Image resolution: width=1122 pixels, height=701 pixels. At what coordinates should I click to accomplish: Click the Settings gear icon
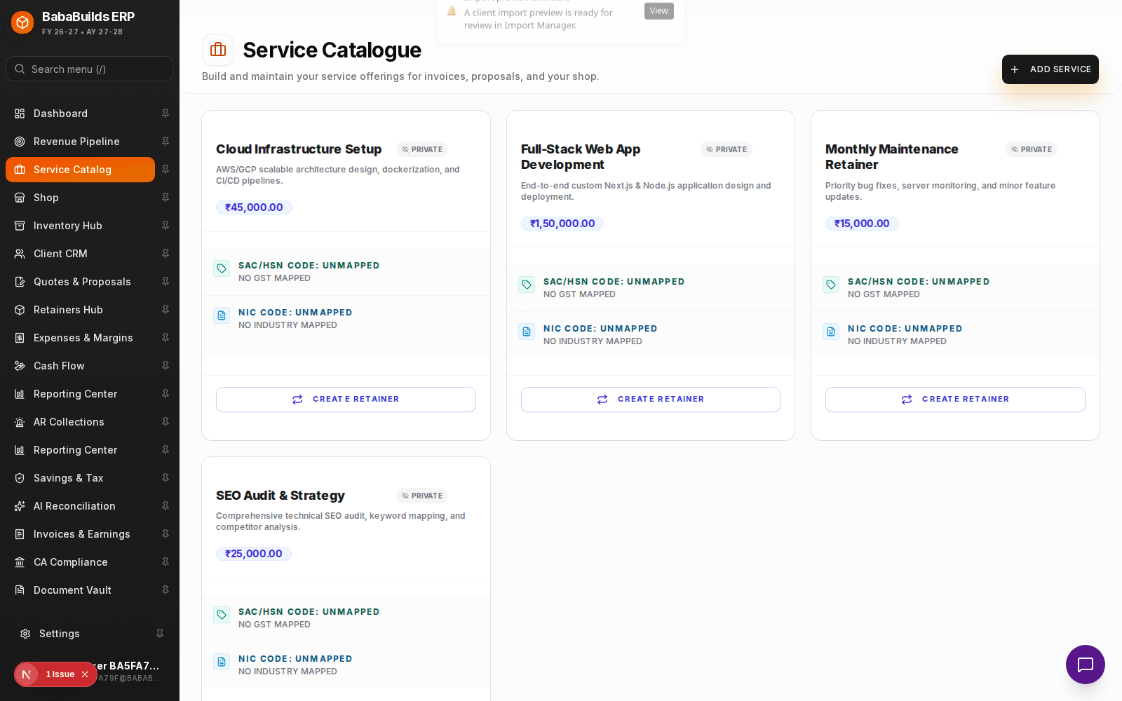click(25, 634)
